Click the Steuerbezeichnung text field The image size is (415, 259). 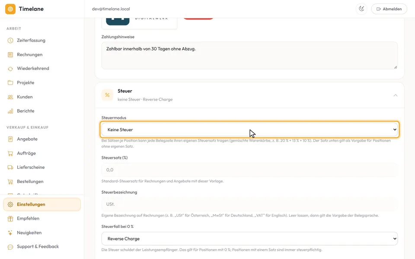click(x=249, y=204)
